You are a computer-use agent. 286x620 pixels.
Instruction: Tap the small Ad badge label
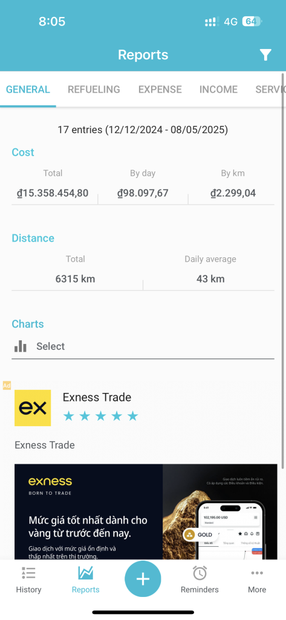[x=7, y=386]
